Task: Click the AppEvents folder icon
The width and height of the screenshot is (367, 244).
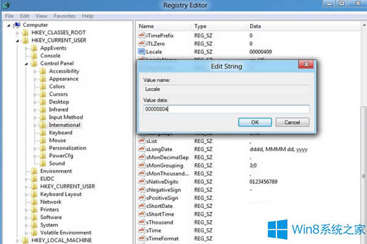Action: (34, 48)
